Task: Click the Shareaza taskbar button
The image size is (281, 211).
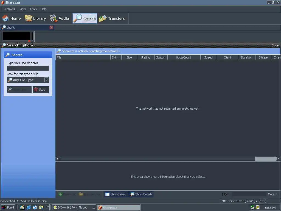Action: coord(119,208)
